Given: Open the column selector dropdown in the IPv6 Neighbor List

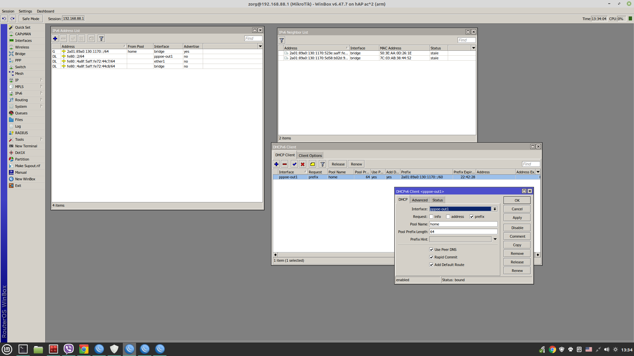Looking at the screenshot, I should (x=474, y=48).
